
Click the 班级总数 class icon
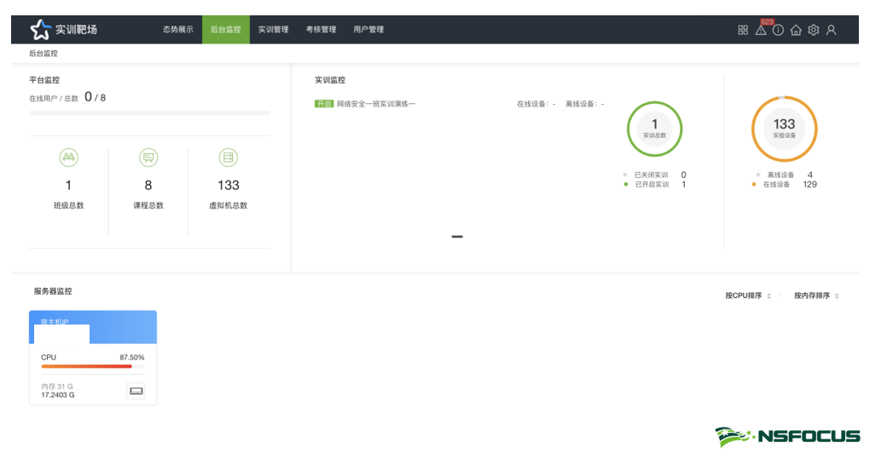pyautogui.click(x=68, y=158)
